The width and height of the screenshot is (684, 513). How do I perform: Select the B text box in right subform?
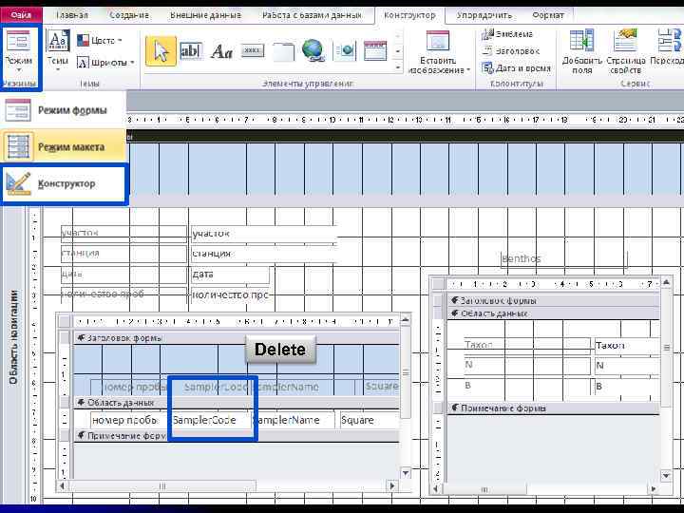pos(626,386)
